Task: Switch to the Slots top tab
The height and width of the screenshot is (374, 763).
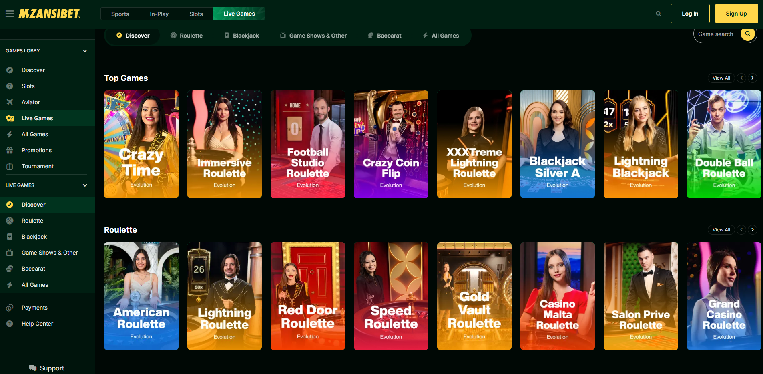Action: pos(196,14)
